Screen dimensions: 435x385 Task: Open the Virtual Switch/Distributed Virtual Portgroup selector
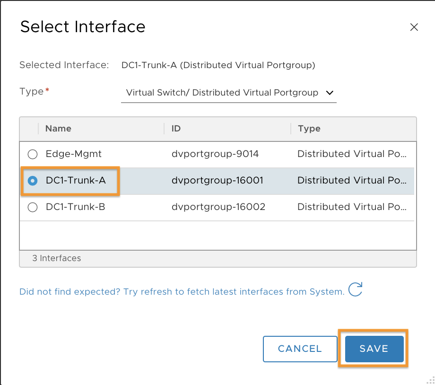[x=229, y=93]
